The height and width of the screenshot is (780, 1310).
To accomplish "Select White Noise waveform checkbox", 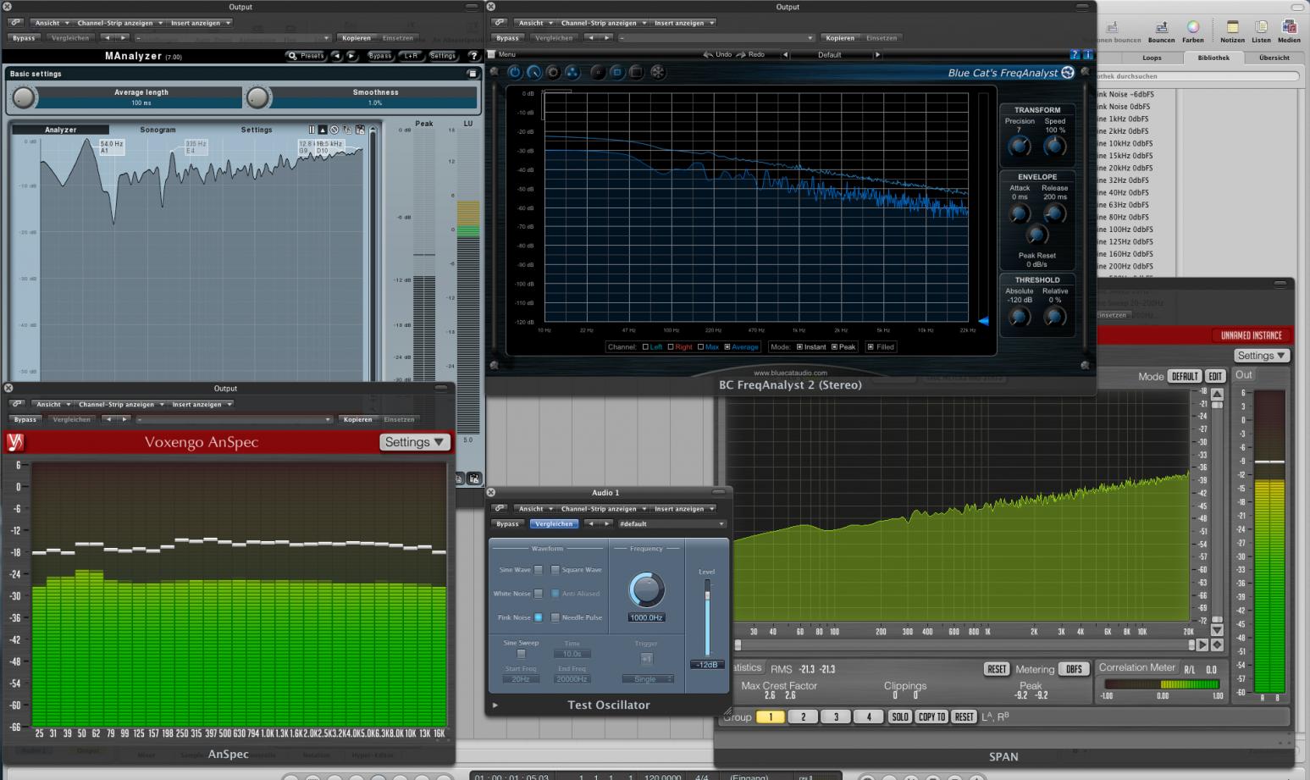I will click(x=538, y=594).
